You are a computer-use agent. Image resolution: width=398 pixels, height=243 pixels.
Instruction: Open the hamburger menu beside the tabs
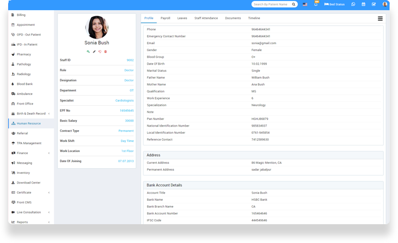380,18
